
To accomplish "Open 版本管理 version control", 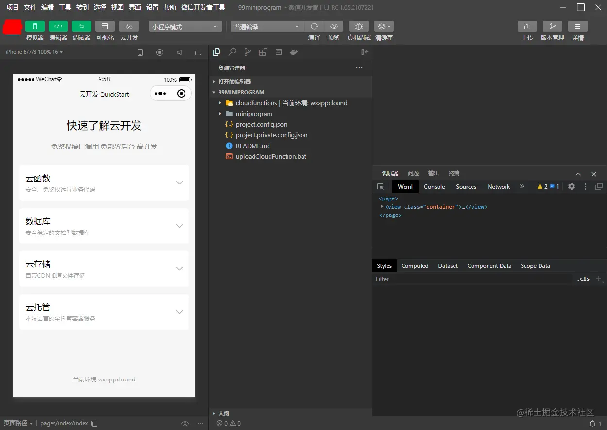I will (553, 26).
